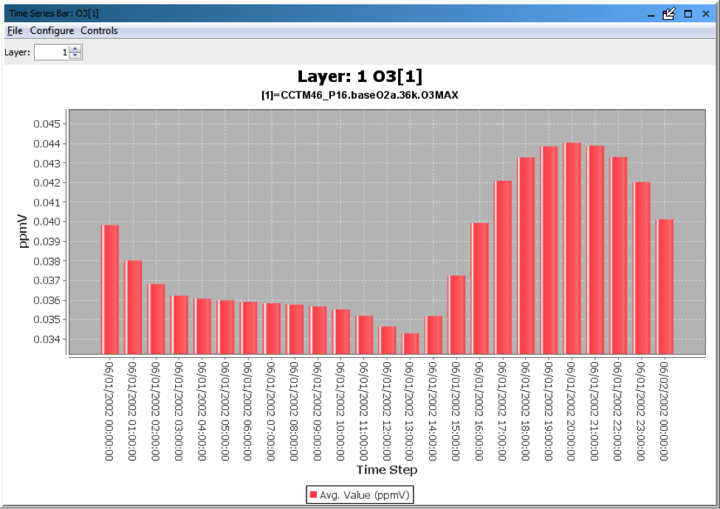
Task: Click the 0.045 y-axis tick label
Action: coord(47,124)
